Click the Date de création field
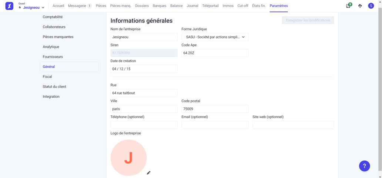The image size is (382, 178). (x=144, y=69)
